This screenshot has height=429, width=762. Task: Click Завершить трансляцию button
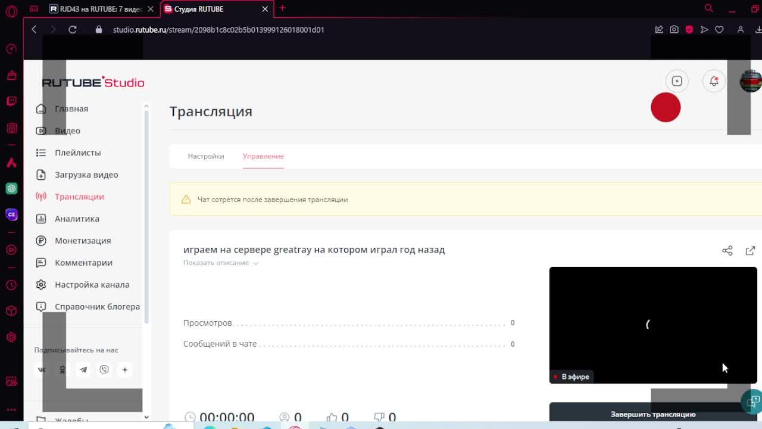653,414
